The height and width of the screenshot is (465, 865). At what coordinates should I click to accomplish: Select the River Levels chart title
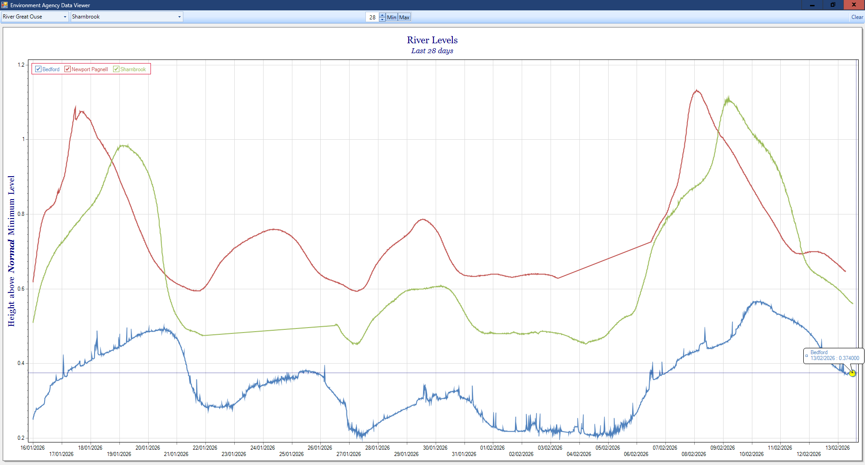[x=432, y=40]
